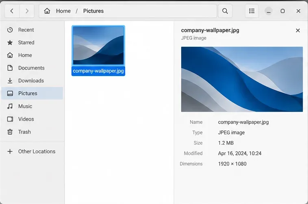
Task: Open Trash from the sidebar
Action: [x=32, y=132]
